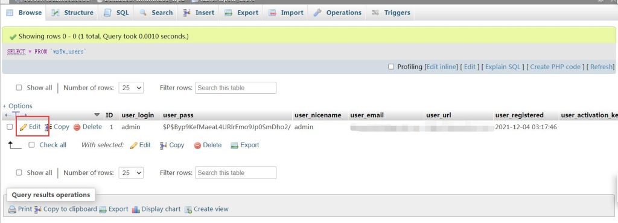Click the Copy to clipboard icon
Screen dimensions: 618x223
38,209
